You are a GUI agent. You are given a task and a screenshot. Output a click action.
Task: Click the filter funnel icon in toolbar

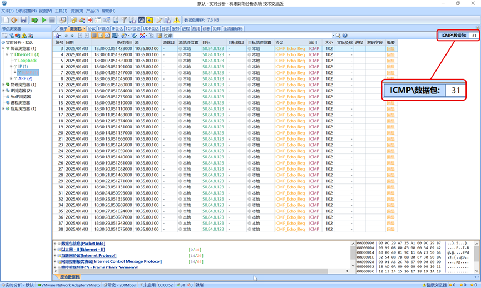[x=124, y=20]
